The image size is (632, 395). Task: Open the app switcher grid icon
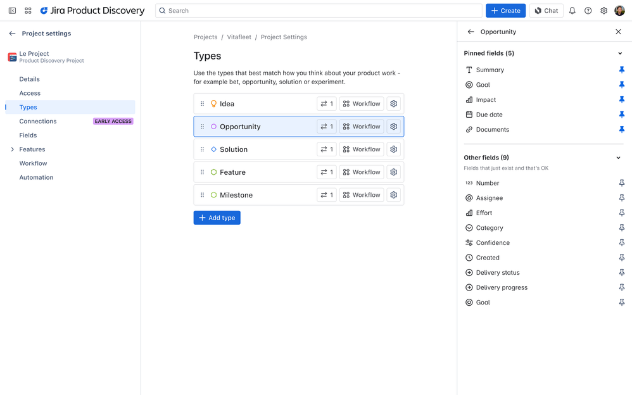click(28, 11)
